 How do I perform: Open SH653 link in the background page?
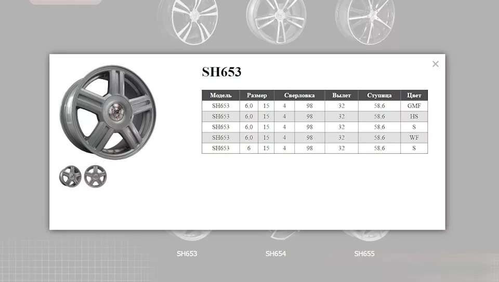coord(187,254)
